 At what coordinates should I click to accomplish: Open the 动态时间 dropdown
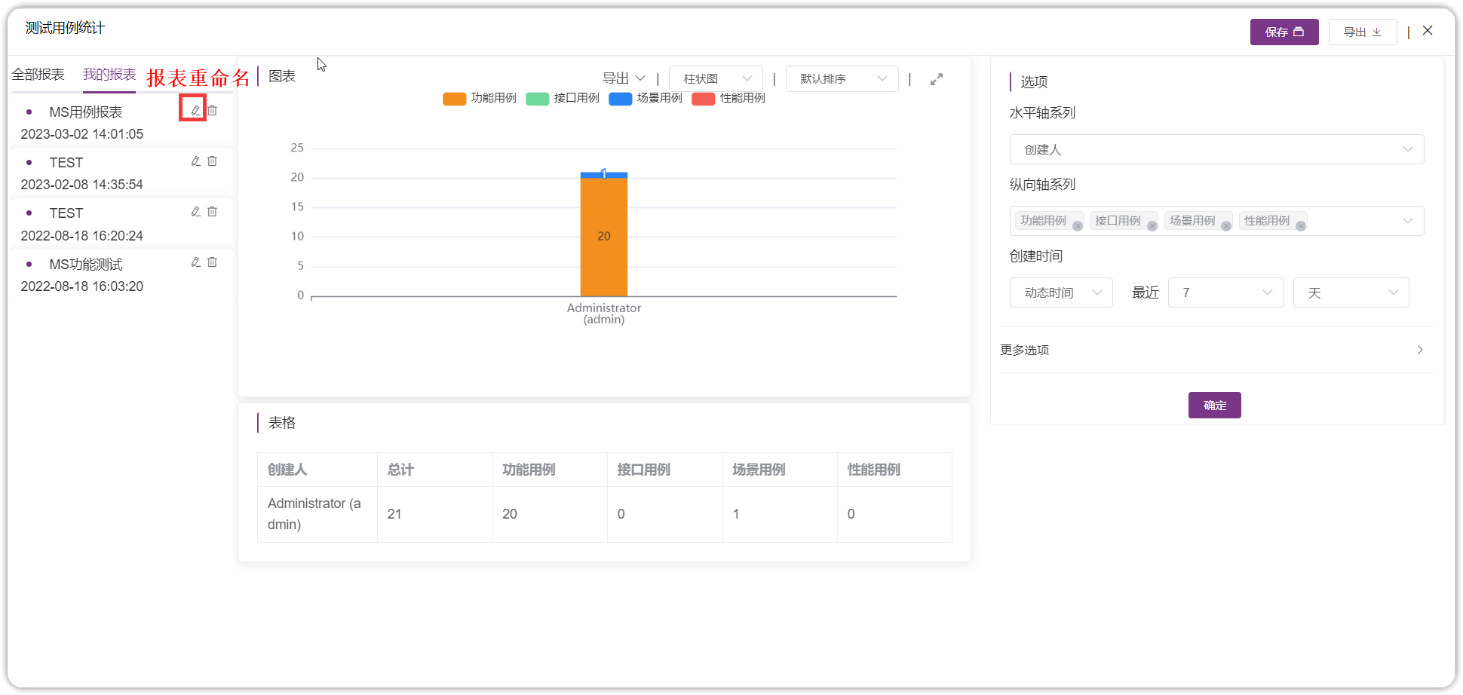pos(1061,292)
